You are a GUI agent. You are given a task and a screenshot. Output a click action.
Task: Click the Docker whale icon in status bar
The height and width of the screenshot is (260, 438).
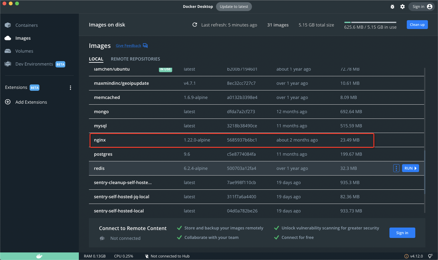[39, 256]
